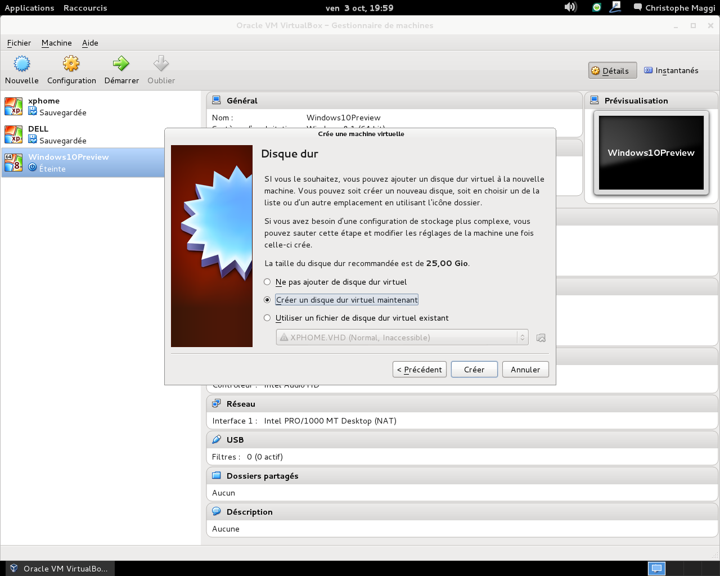The image size is (720, 576).
Task: Open Configuration from the toolbar gear icon
Action: point(71,64)
